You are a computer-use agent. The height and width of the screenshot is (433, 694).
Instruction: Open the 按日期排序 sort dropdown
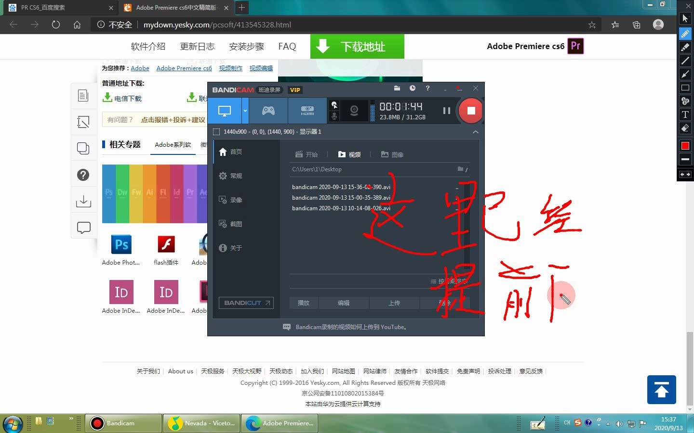448,281
